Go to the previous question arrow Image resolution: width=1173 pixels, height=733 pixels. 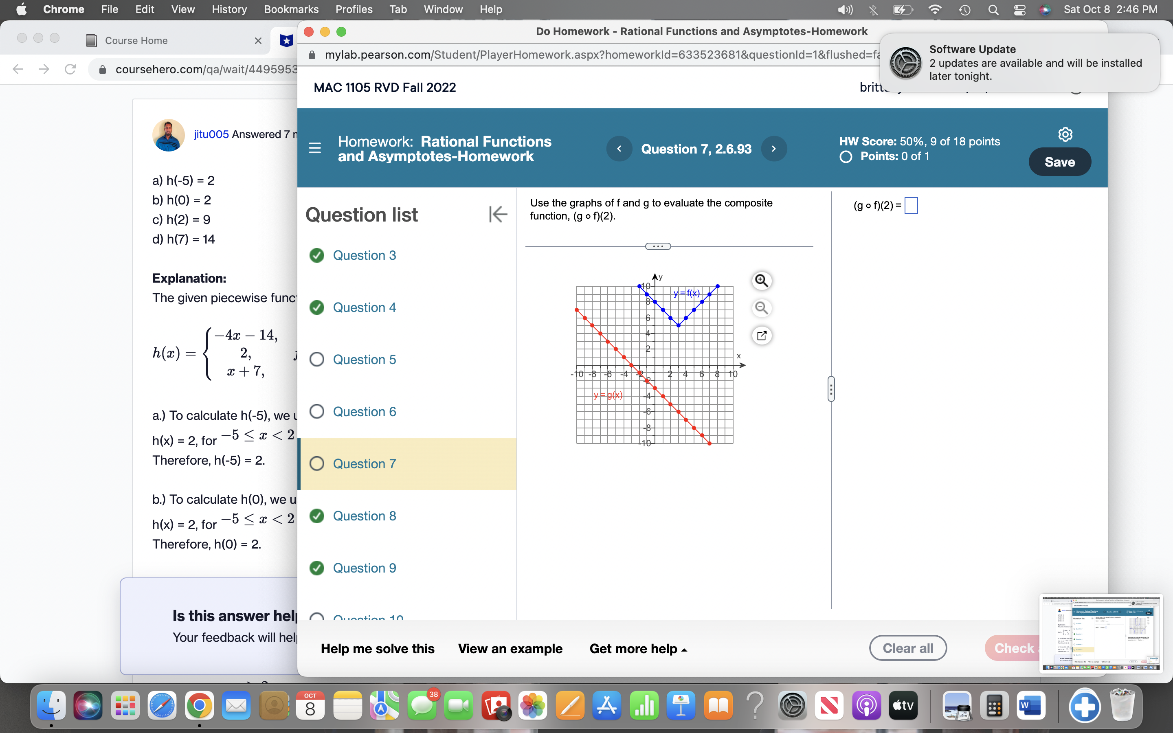(x=619, y=149)
